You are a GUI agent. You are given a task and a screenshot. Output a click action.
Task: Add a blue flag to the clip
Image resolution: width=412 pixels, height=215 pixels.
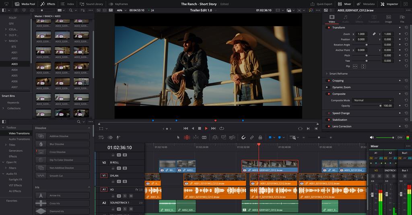tap(270, 138)
